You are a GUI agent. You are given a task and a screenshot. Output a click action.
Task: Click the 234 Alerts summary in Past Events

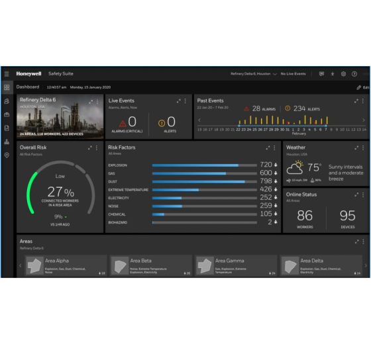(x=302, y=109)
